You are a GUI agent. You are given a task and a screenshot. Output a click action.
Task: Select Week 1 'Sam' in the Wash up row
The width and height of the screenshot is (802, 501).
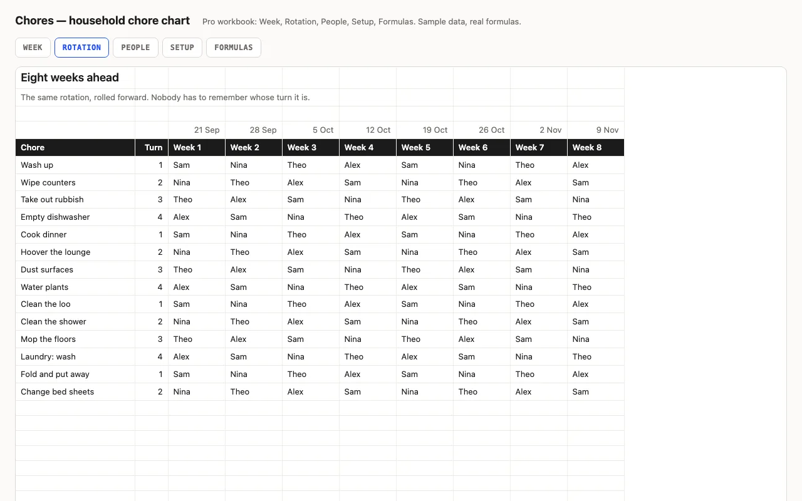[197, 165]
